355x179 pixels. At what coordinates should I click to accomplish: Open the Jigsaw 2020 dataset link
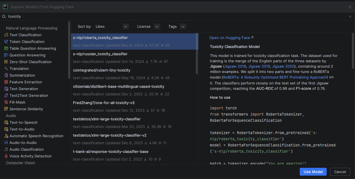click(x=283, y=66)
